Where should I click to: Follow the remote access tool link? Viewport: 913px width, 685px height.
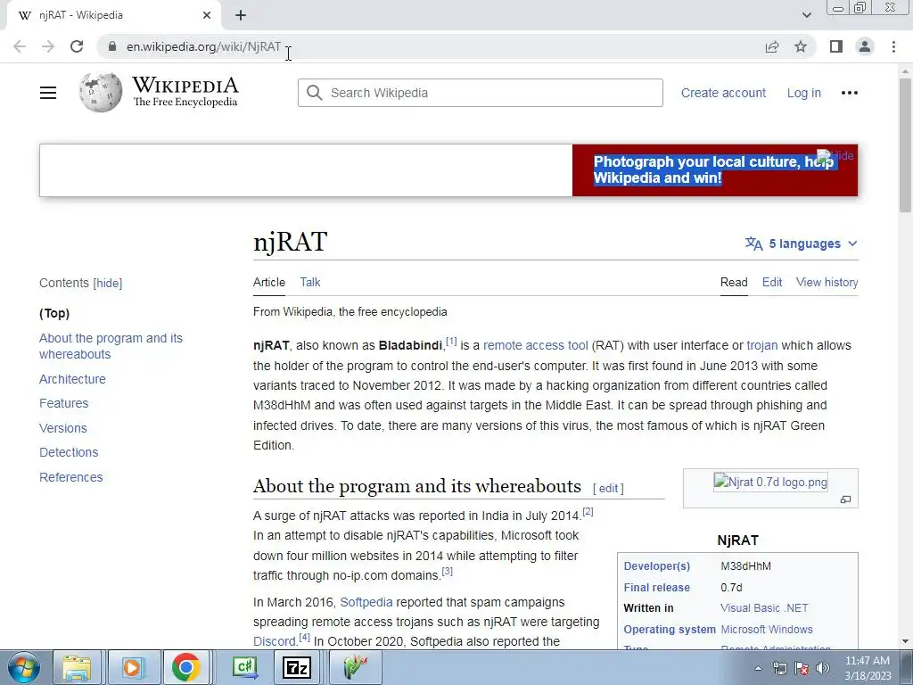[x=536, y=345]
